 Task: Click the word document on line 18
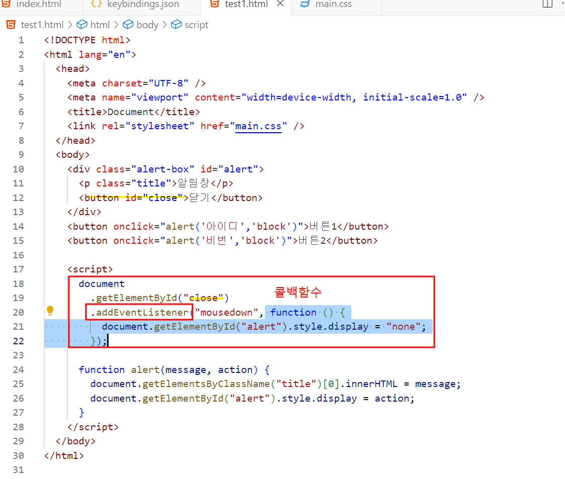102,284
